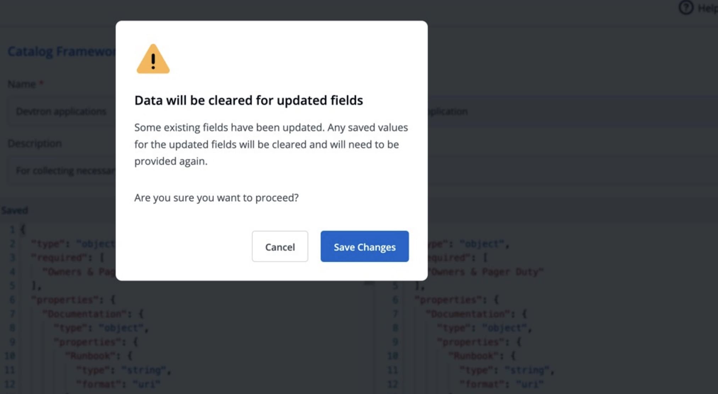Click the Save Changes button
This screenshot has height=394, width=718.
tap(364, 247)
